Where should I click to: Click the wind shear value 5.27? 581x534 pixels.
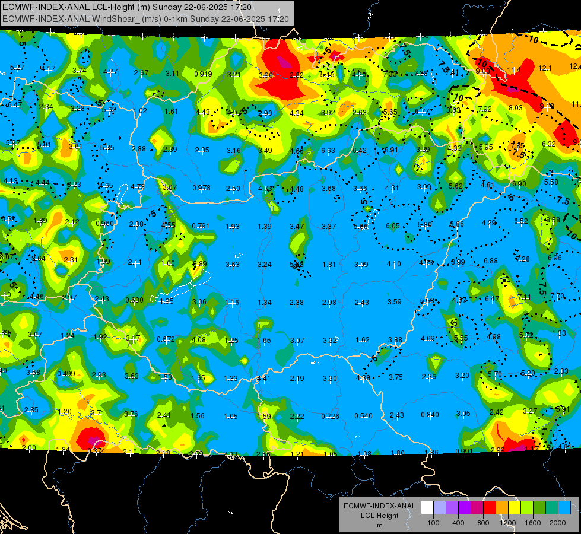click(17, 68)
